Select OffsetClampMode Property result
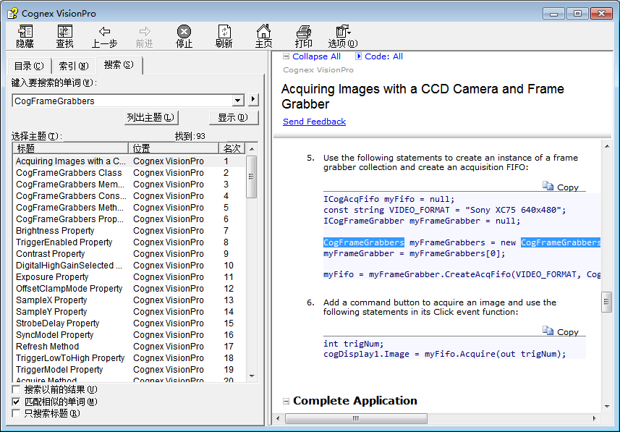 129,289
